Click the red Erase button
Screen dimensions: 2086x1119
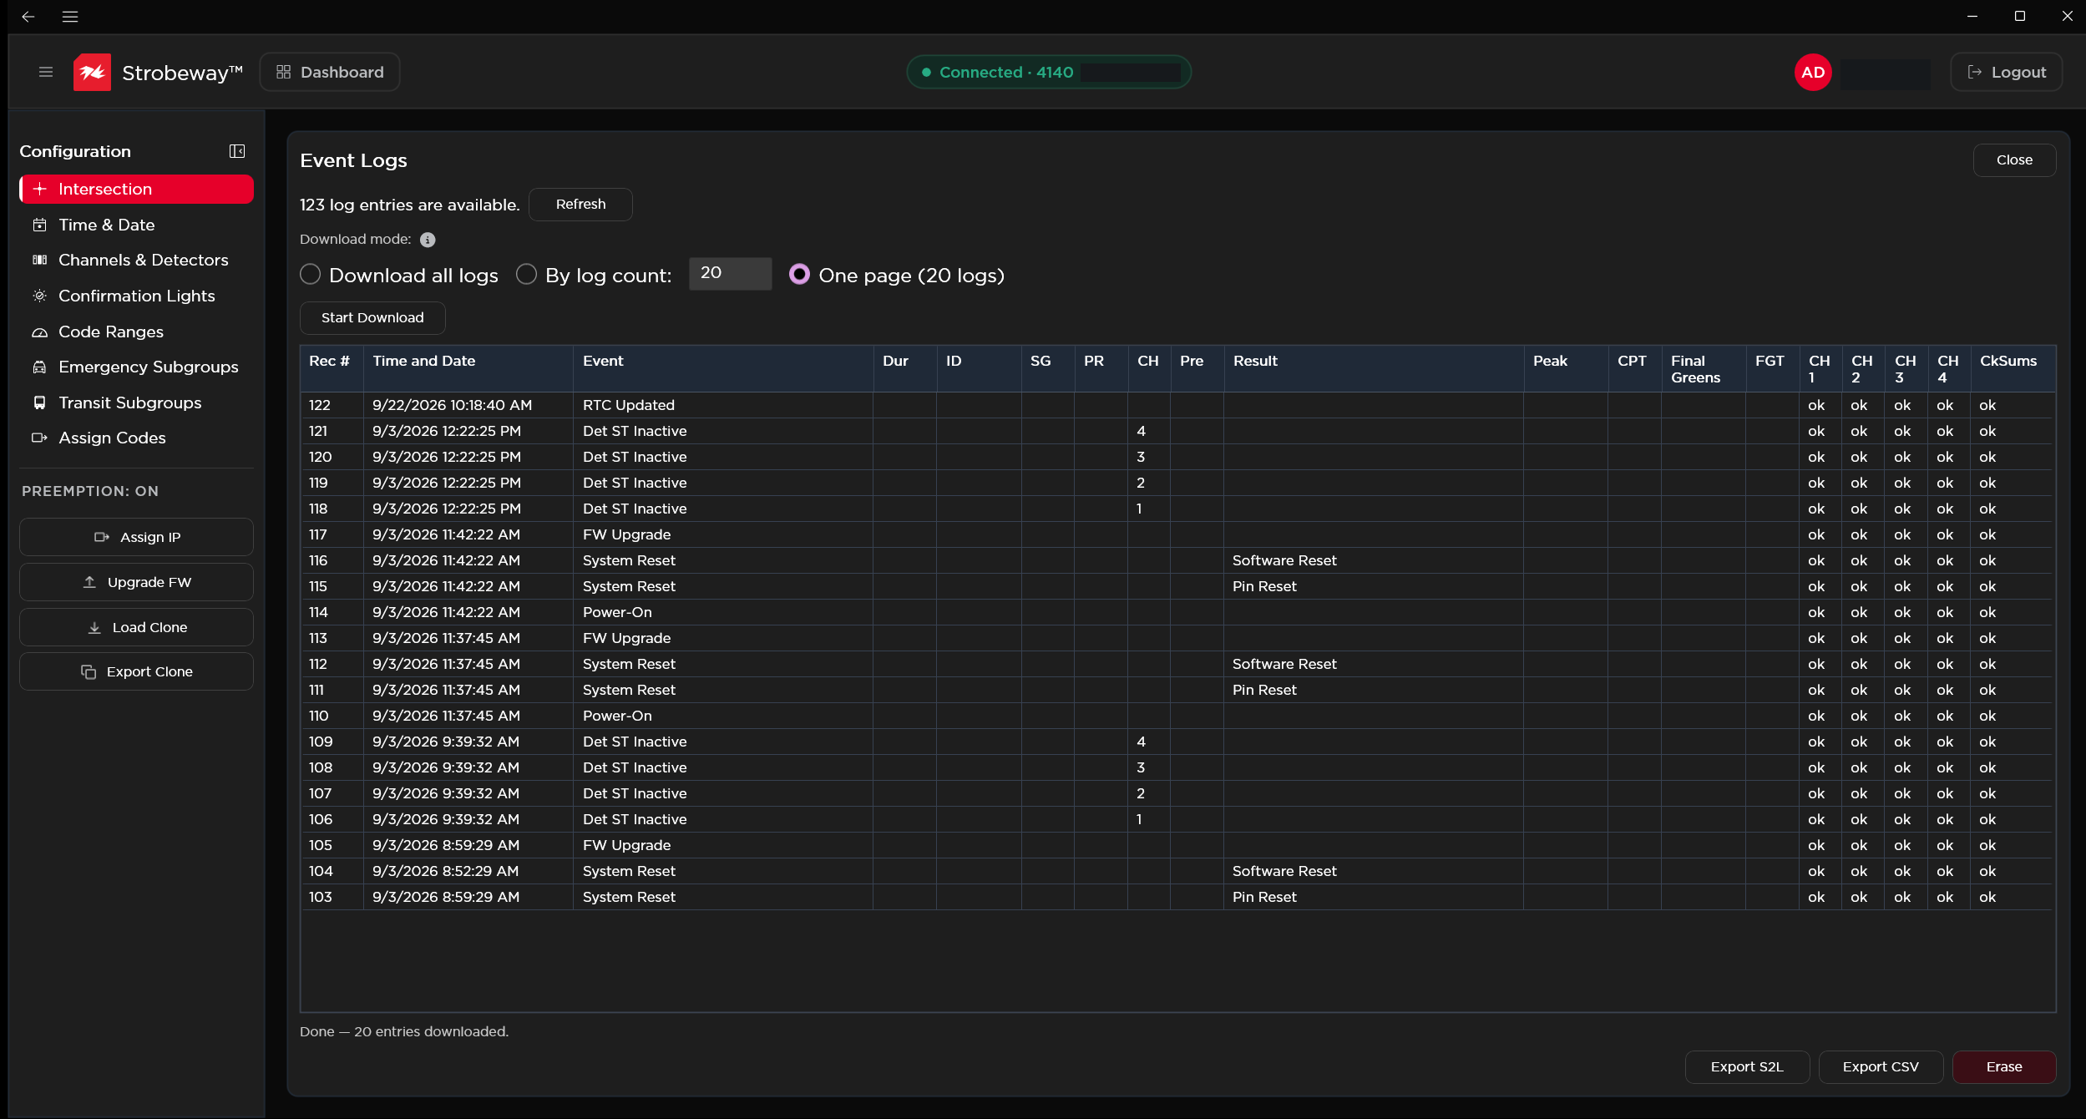coord(2004,1066)
